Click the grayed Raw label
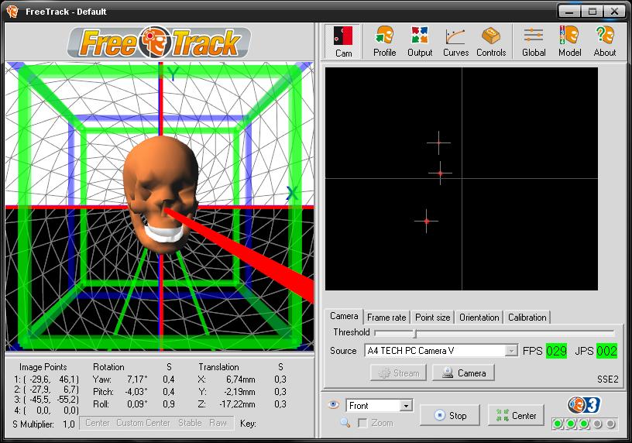 [x=218, y=423]
